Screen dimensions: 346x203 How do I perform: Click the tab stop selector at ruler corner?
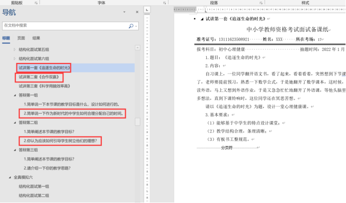[147, 9]
